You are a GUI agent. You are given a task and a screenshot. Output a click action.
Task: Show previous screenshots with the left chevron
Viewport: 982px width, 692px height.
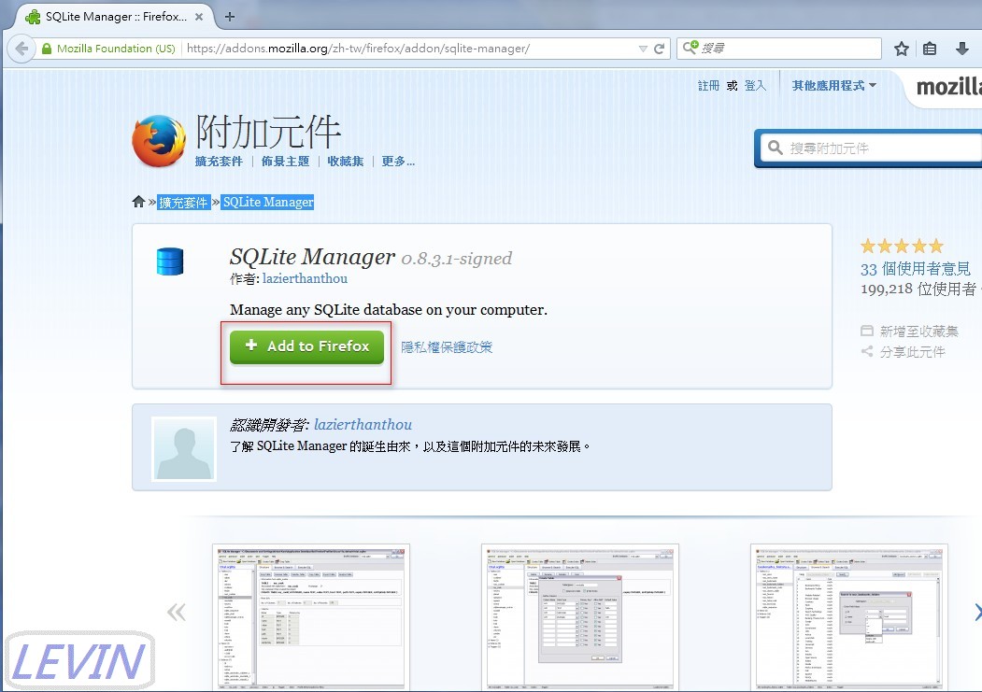(x=177, y=612)
